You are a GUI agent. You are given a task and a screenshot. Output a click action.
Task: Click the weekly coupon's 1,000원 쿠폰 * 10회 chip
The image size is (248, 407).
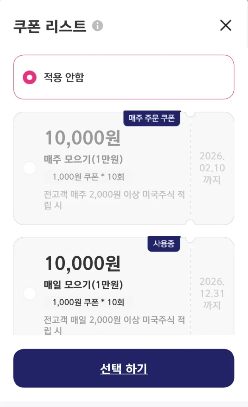point(88,177)
